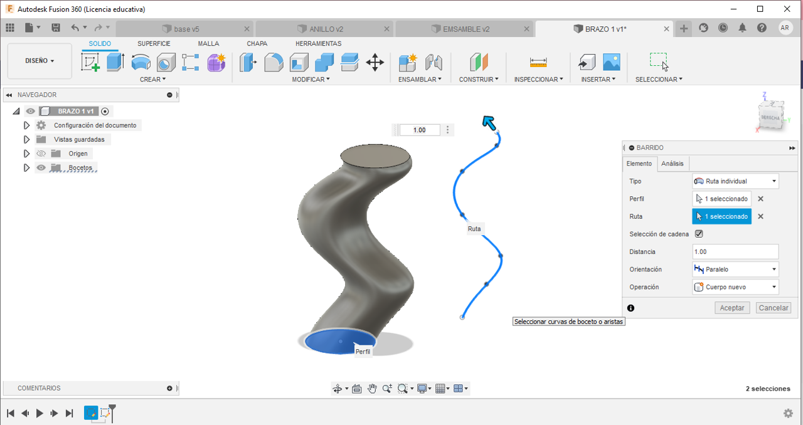Image resolution: width=803 pixels, height=425 pixels.
Task: Select the Split body tool
Action: tap(349, 62)
